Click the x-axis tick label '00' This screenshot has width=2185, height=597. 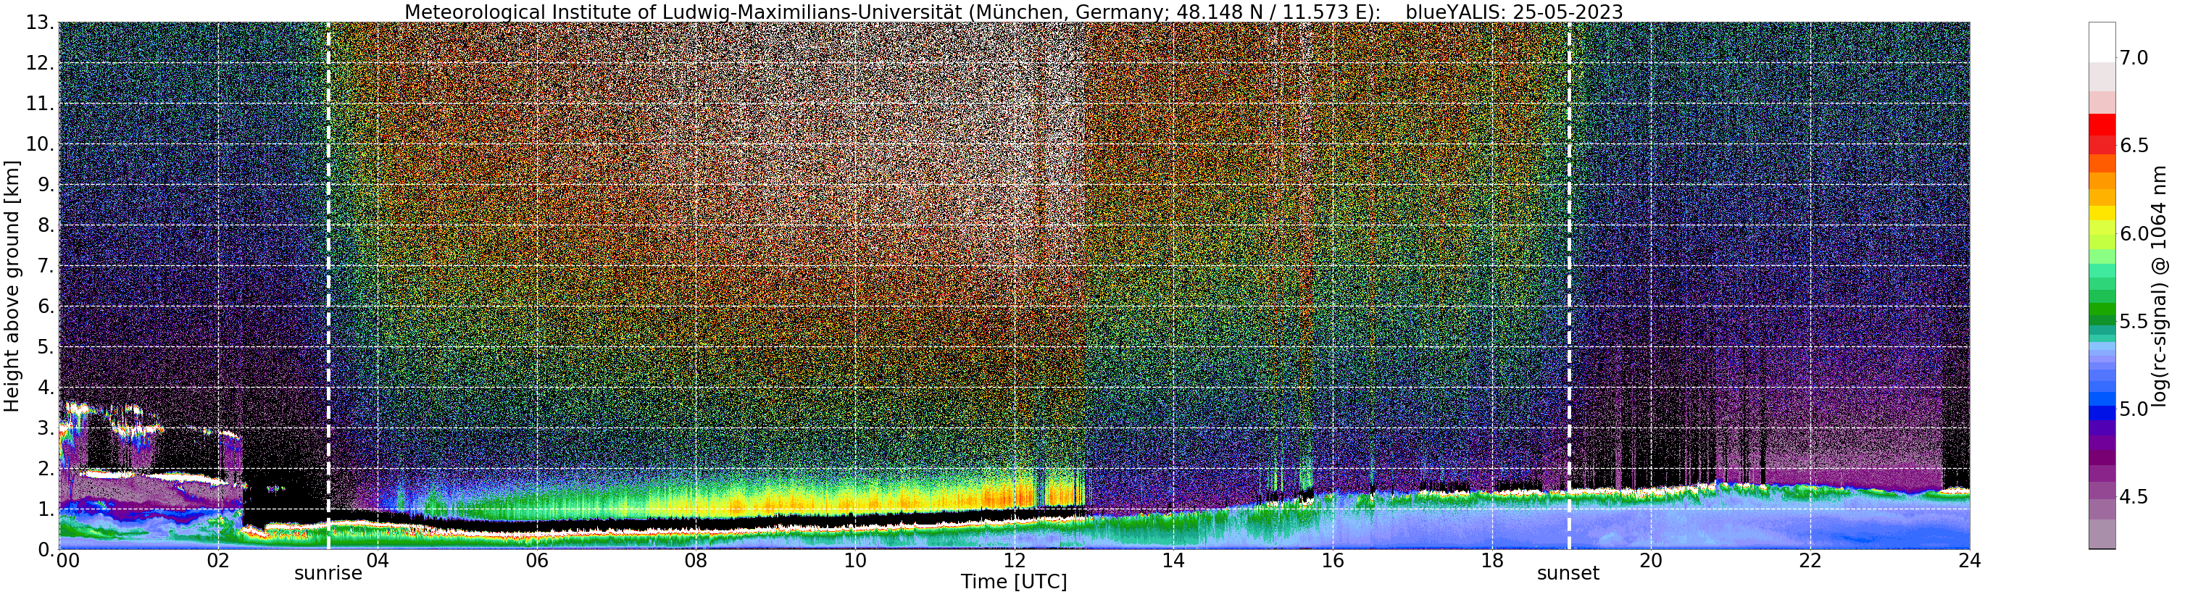(68, 561)
